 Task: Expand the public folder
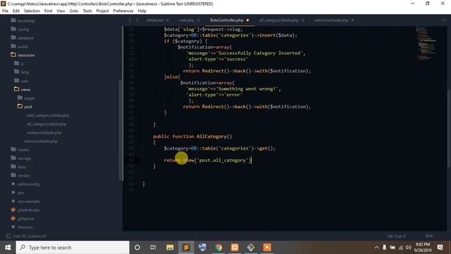point(20,47)
